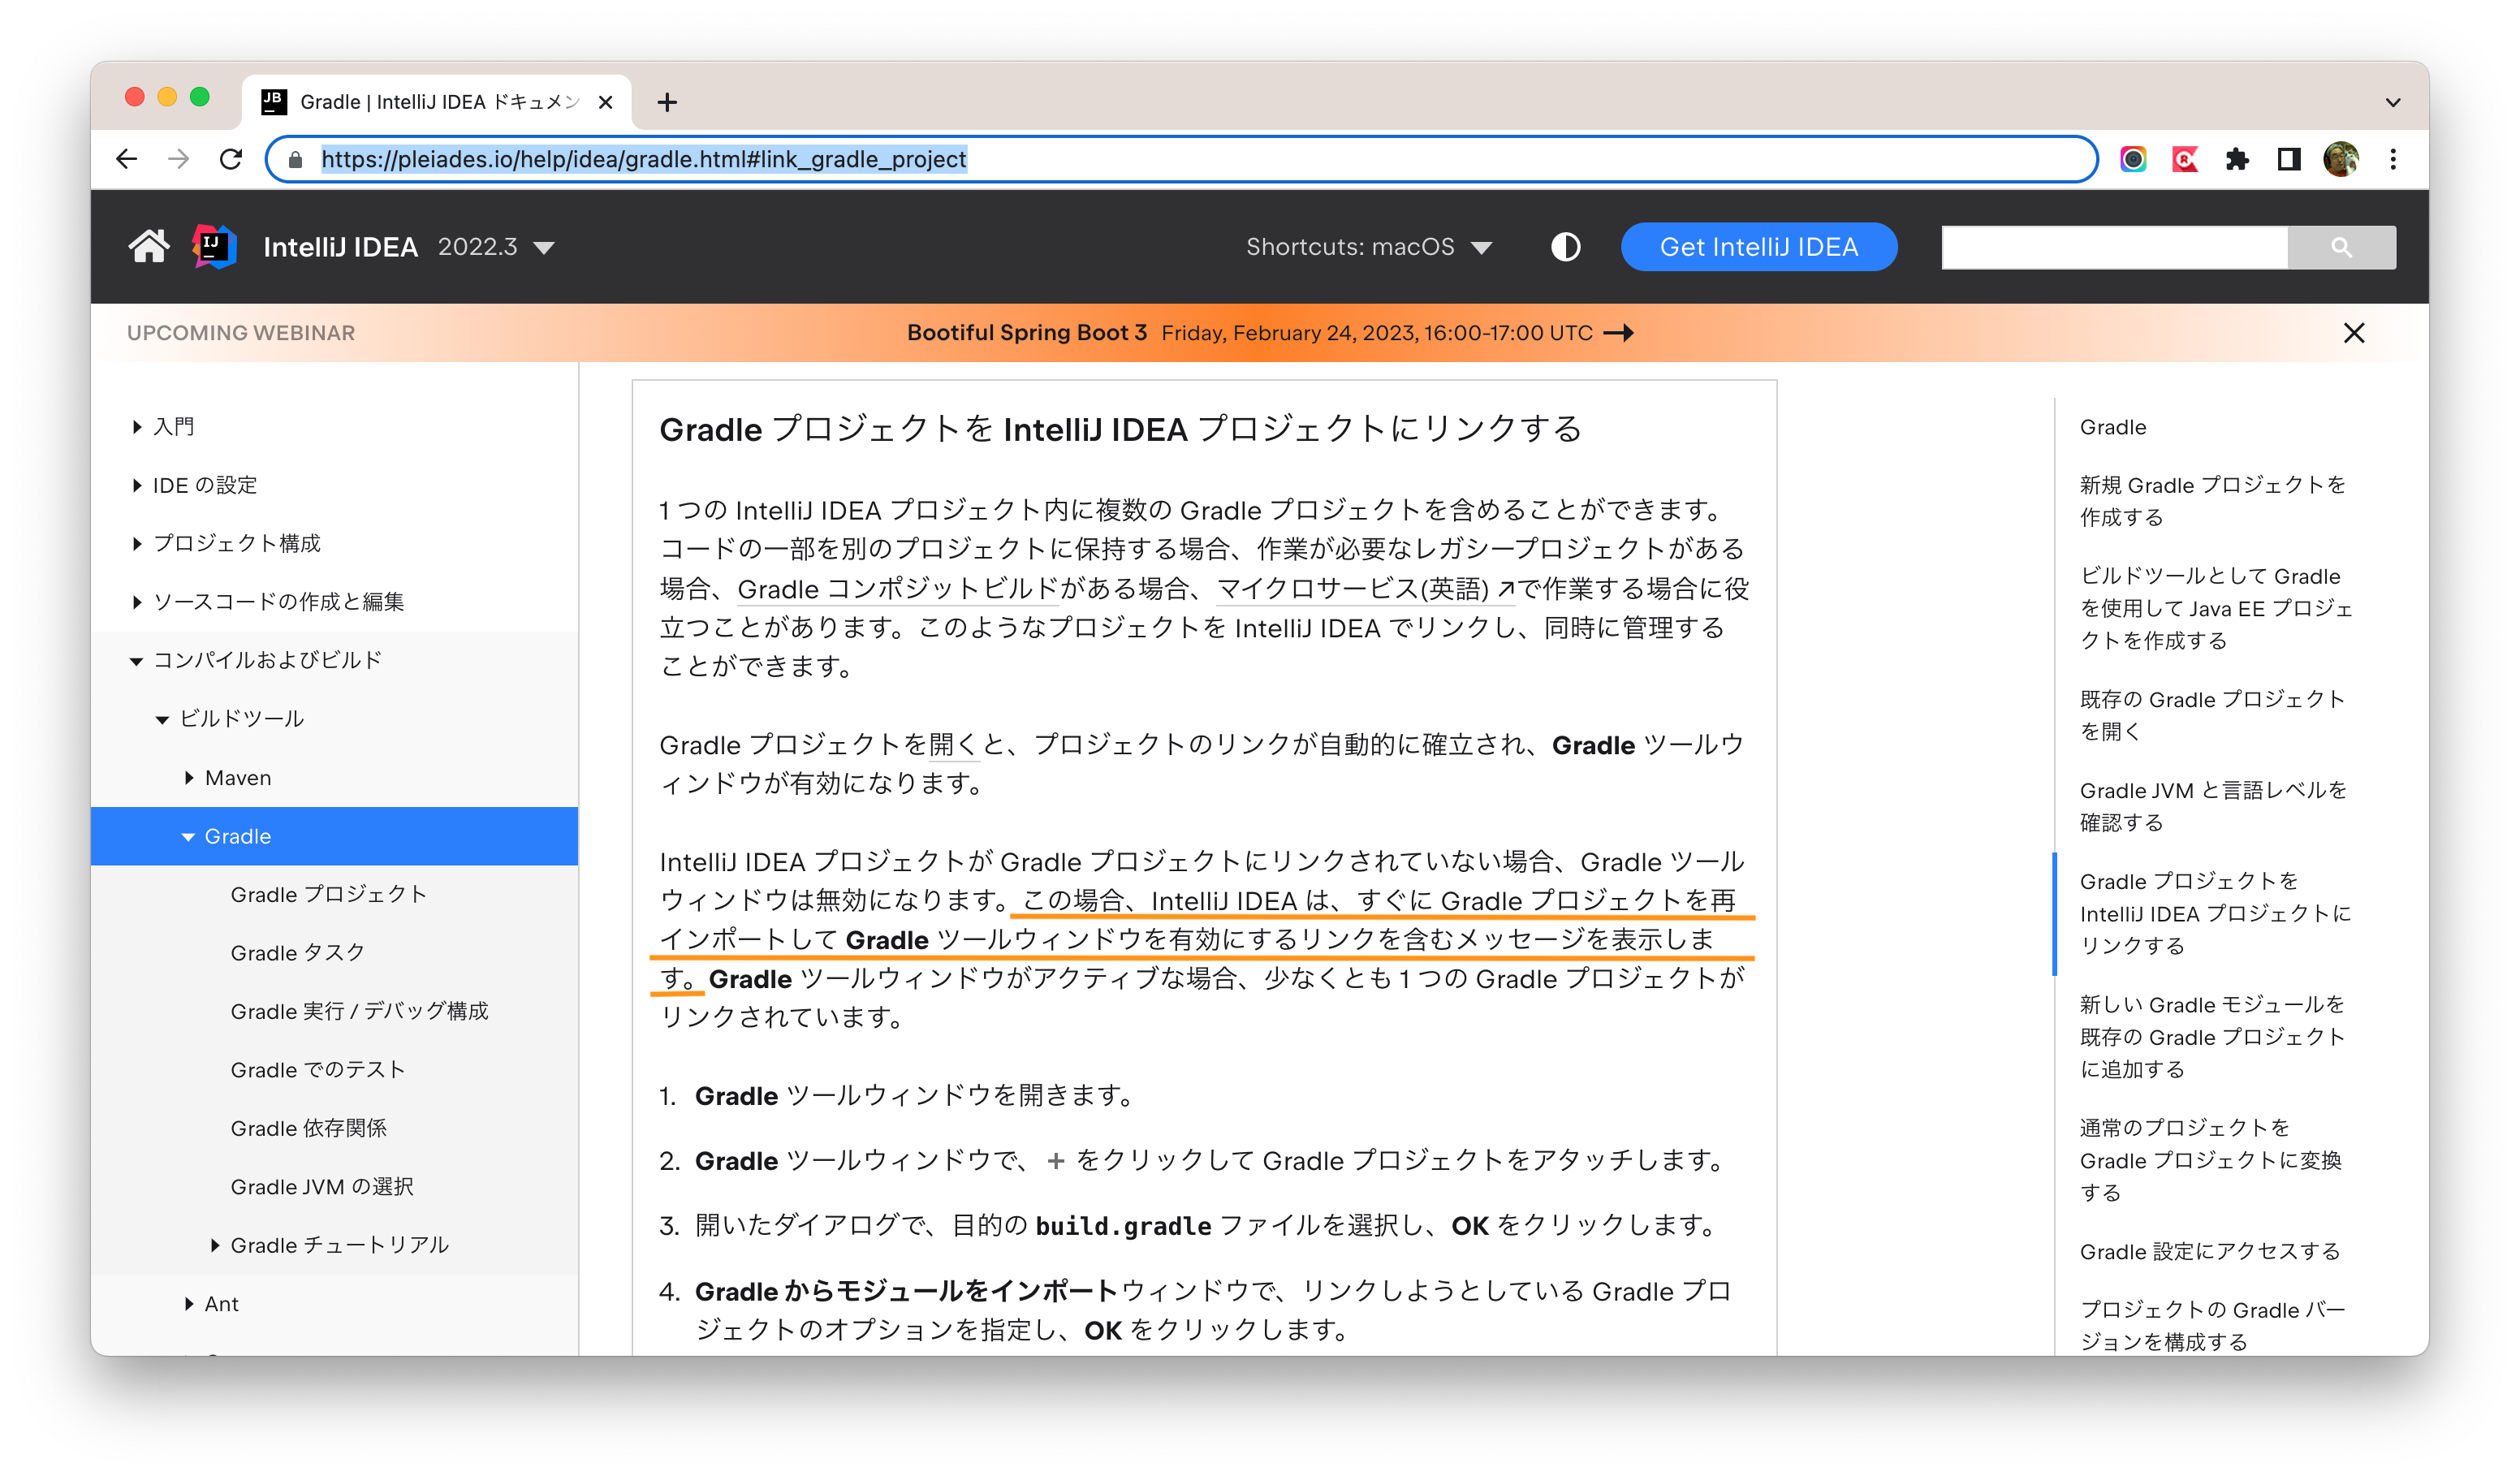The height and width of the screenshot is (1476, 2520).
Task: Click the address bar URL
Action: [644, 159]
